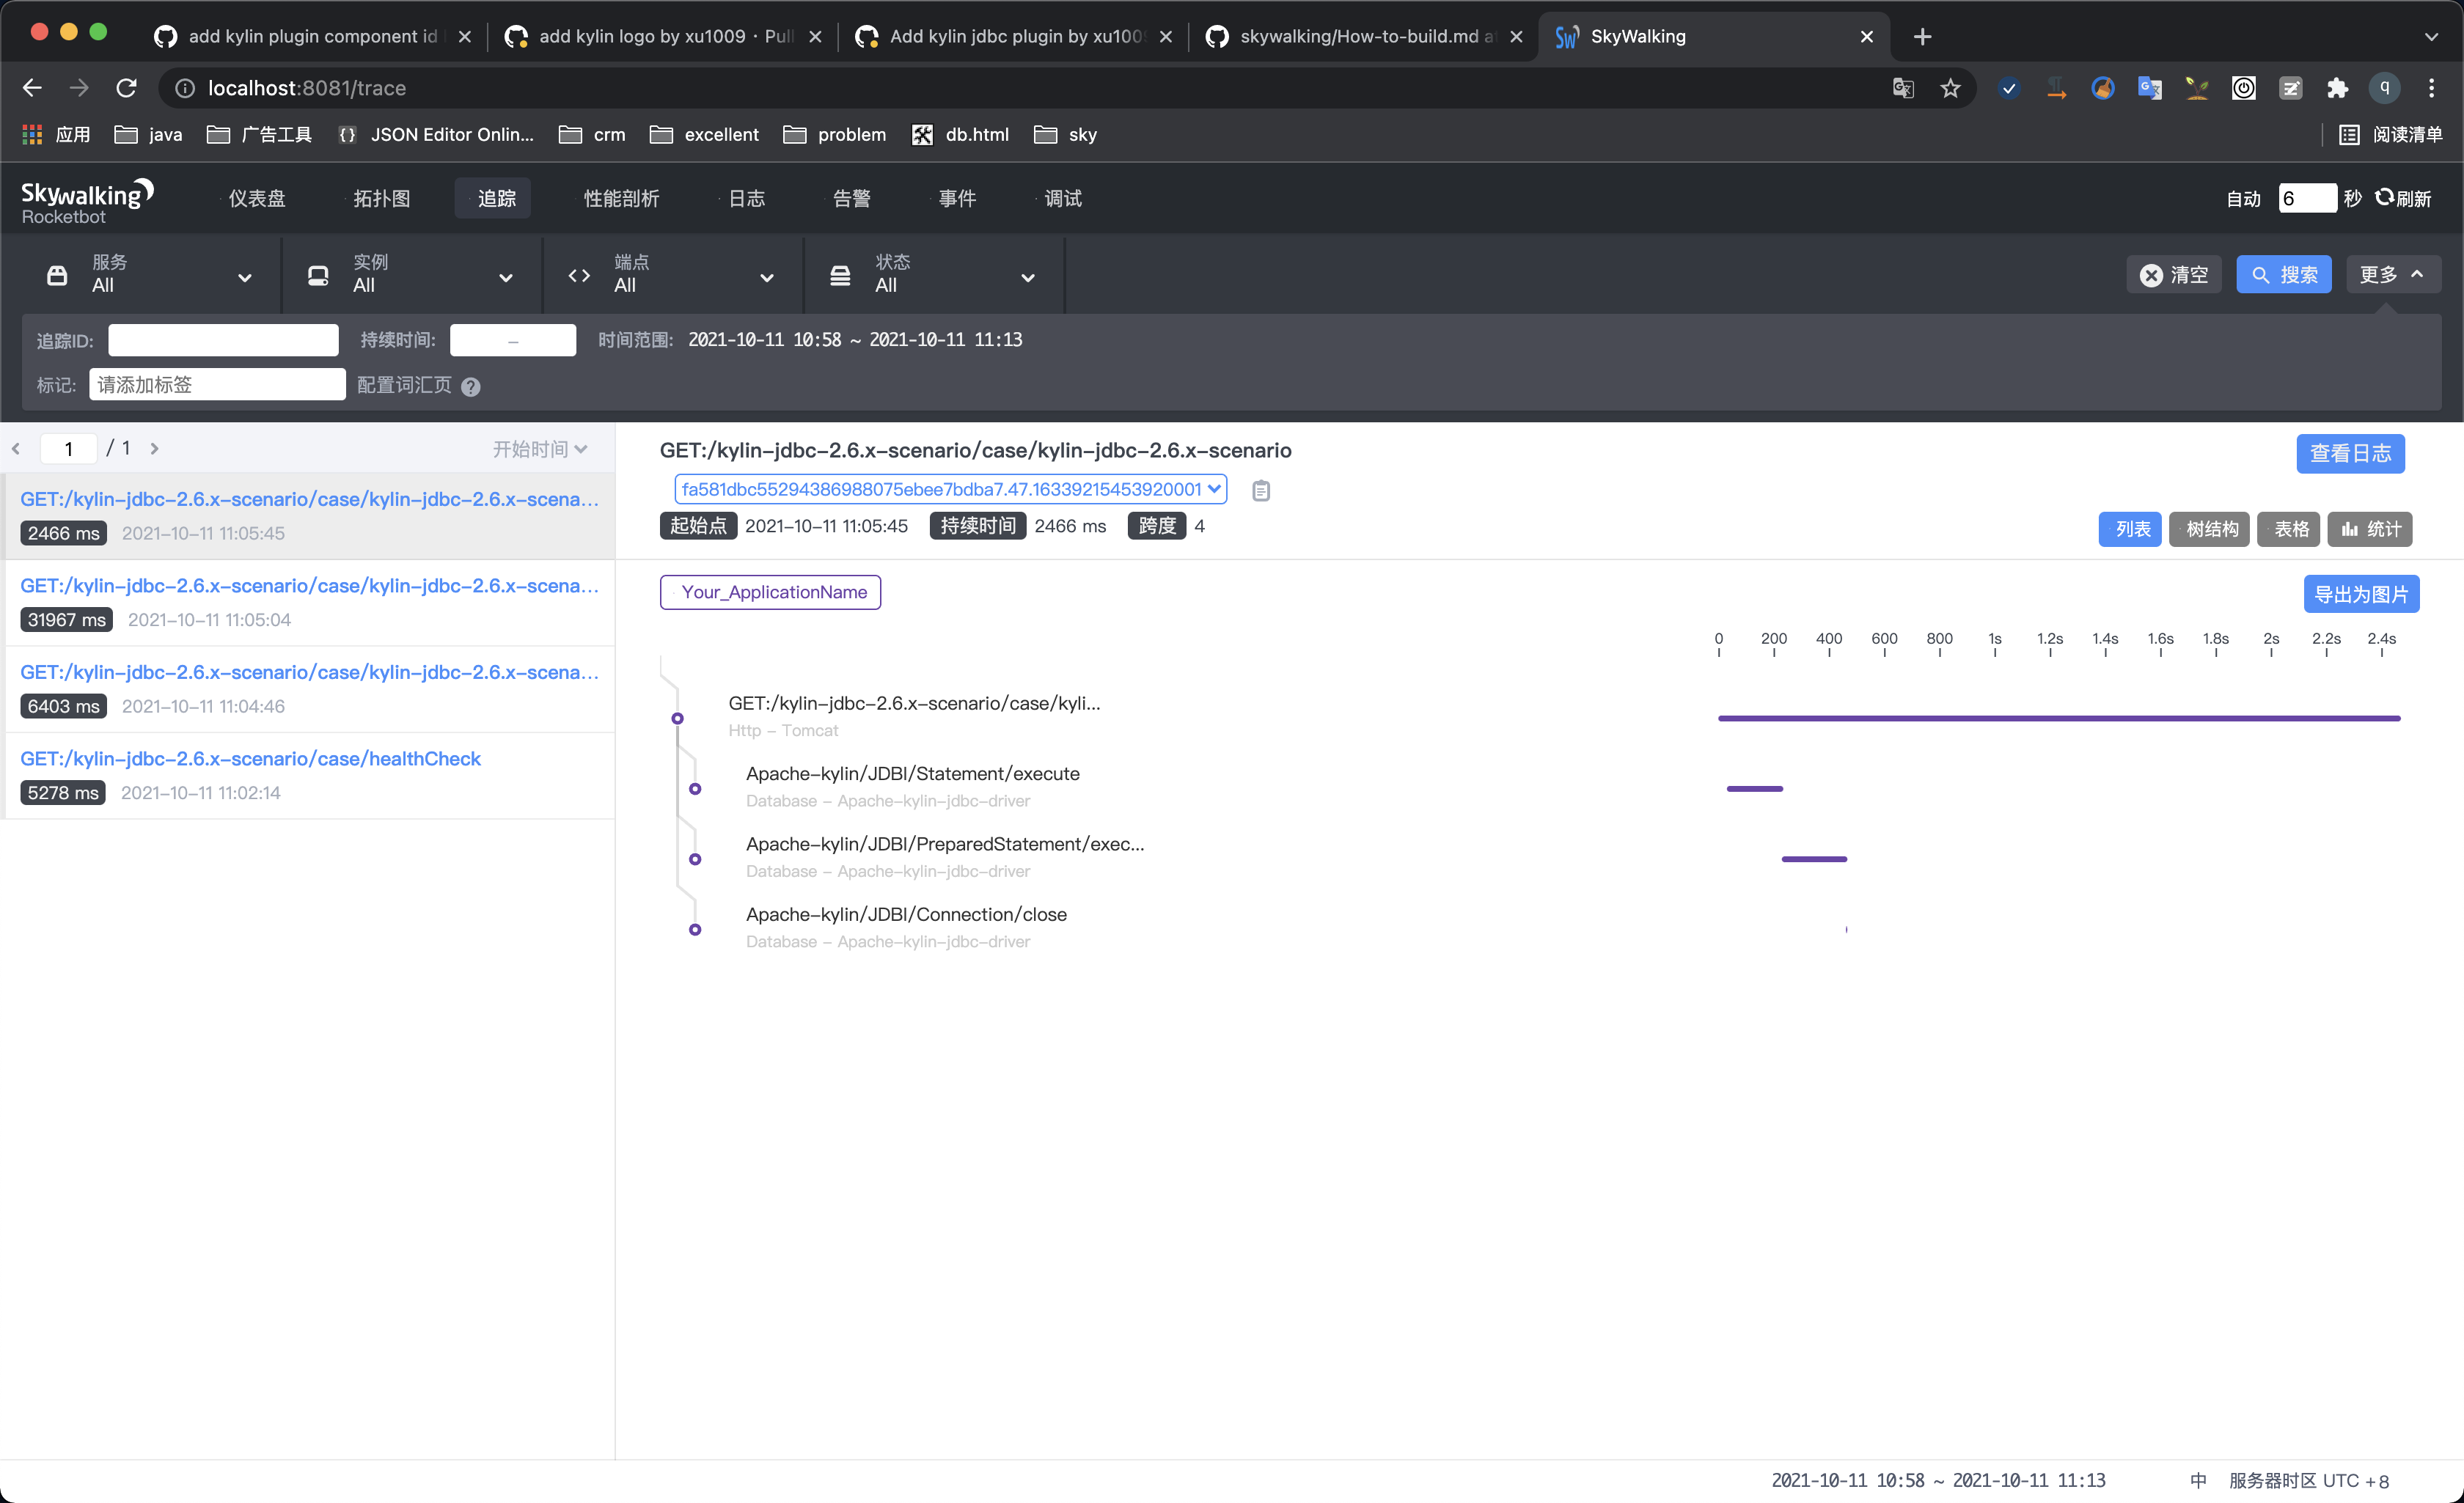Click the span dot for Statement/execute
The height and width of the screenshot is (1503, 2464).
pos(695,789)
